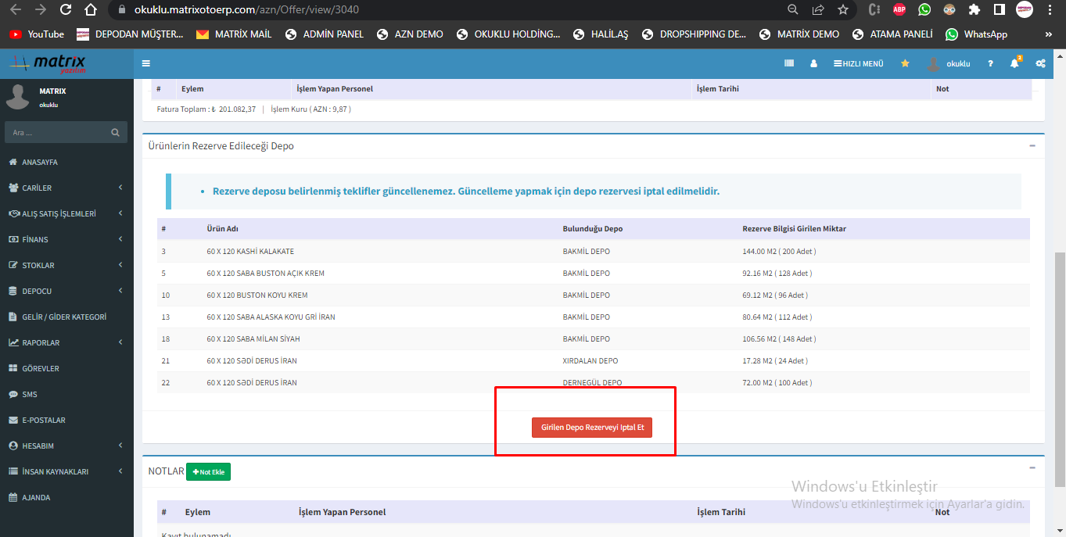Go to ANASAYFA in sidebar
The image size is (1066, 537).
pyautogui.click(x=39, y=162)
